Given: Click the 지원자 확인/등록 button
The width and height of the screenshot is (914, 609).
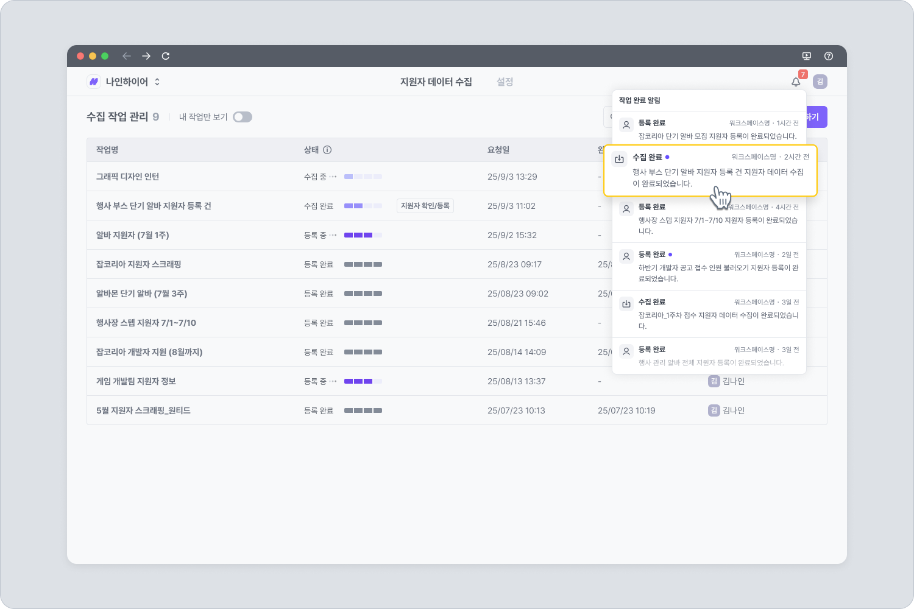Looking at the screenshot, I should 425,206.
